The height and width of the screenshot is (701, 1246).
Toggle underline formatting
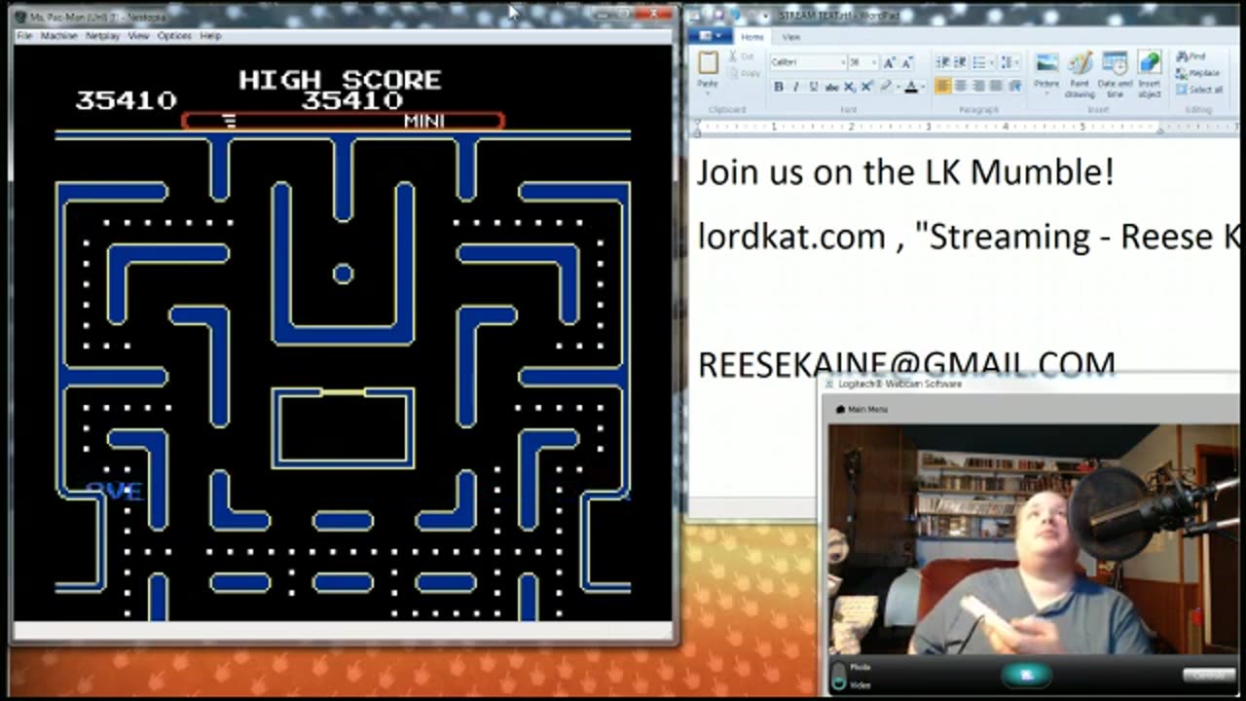812,87
